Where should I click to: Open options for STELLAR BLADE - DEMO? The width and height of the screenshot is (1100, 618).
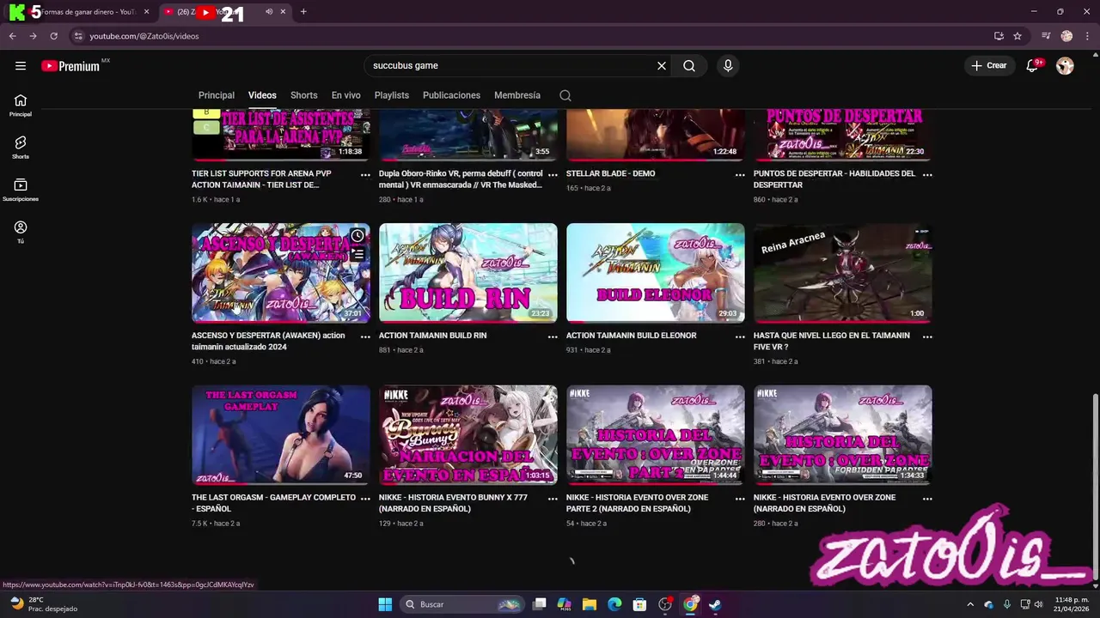740,174
